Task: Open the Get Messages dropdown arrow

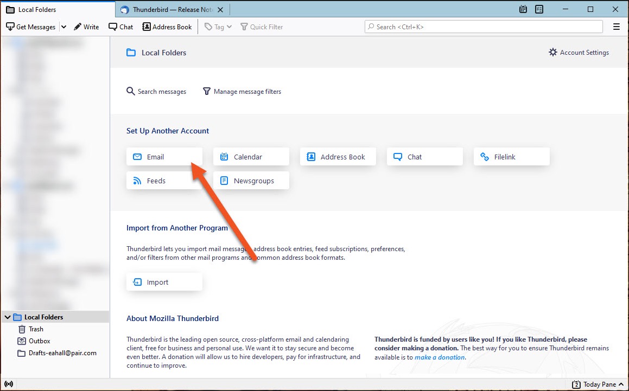Action: pyautogui.click(x=63, y=27)
